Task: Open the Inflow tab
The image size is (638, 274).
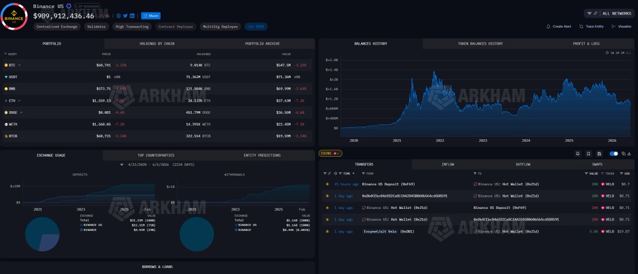Action: 448,165
